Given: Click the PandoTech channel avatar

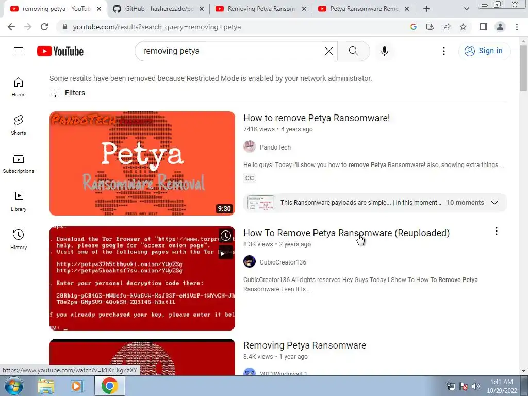Looking at the screenshot, I should coord(250,147).
